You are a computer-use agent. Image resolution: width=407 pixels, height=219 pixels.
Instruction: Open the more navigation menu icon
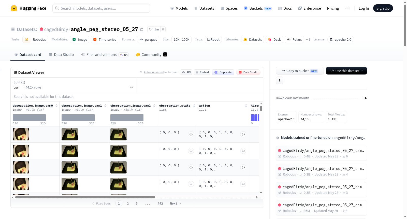click(347, 8)
